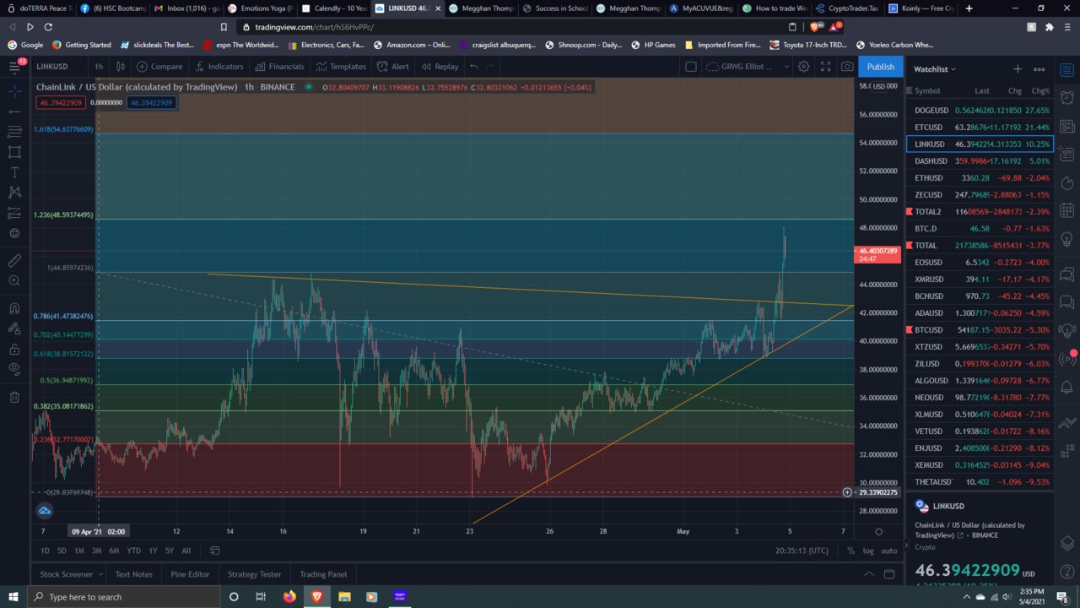Collapse bottom panel with chevron arrow
This screenshot has width=1080, height=608.
click(869, 574)
